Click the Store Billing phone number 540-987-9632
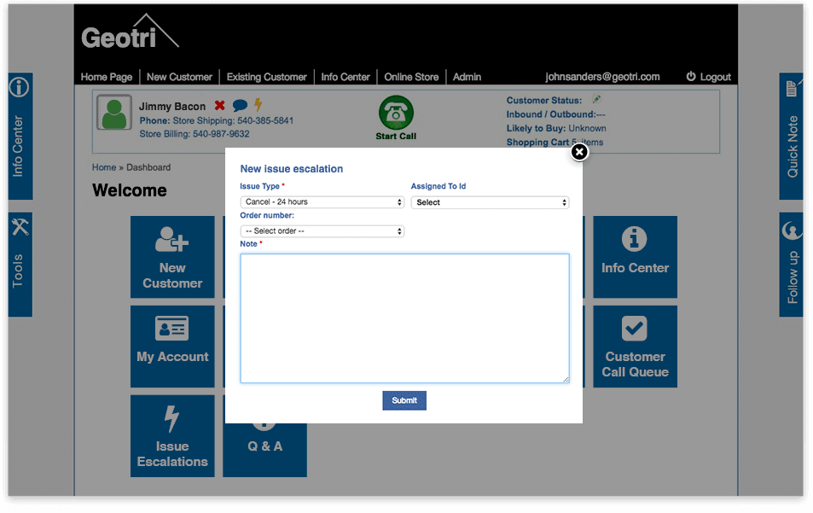 [x=221, y=134]
